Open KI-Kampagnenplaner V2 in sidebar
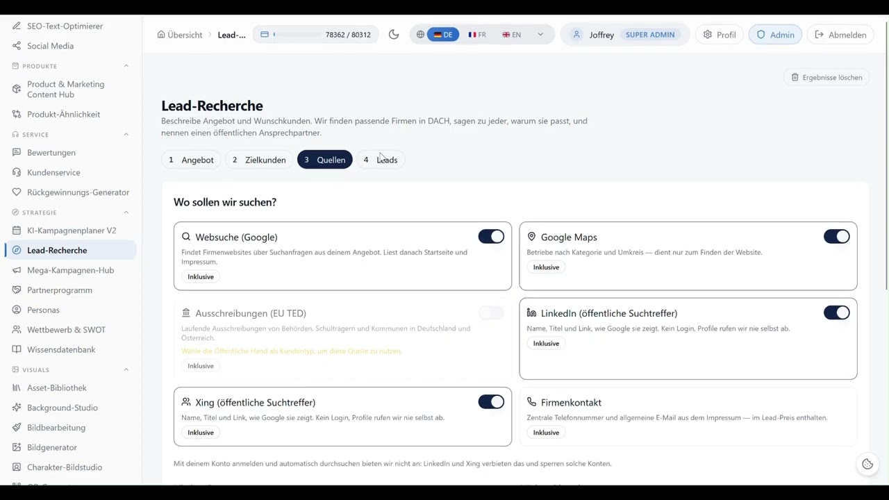Viewport: 889px width, 500px height. (x=72, y=231)
